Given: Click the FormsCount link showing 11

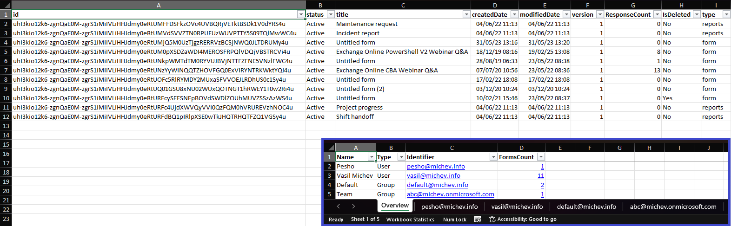Looking at the screenshot, I should click(540, 176).
